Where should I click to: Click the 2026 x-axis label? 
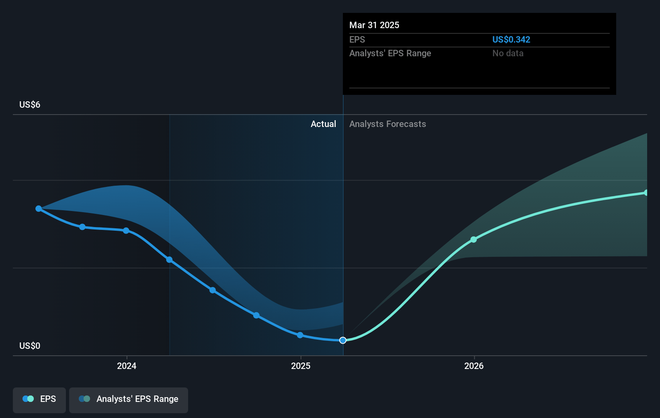(x=474, y=366)
